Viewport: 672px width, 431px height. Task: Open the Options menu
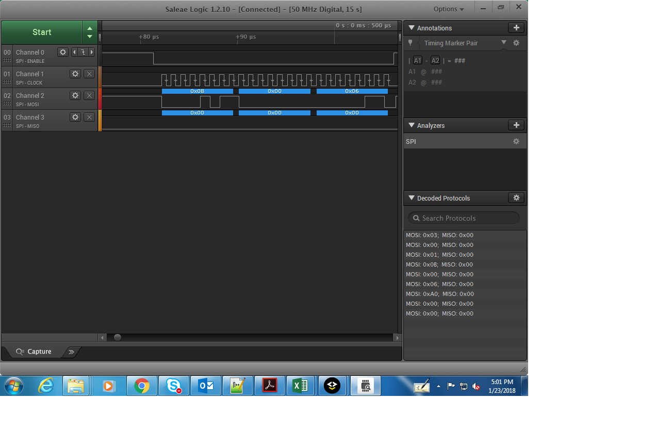(448, 9)
